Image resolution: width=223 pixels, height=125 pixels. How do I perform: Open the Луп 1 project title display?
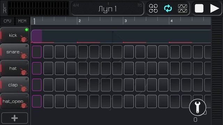click(108, 8)
